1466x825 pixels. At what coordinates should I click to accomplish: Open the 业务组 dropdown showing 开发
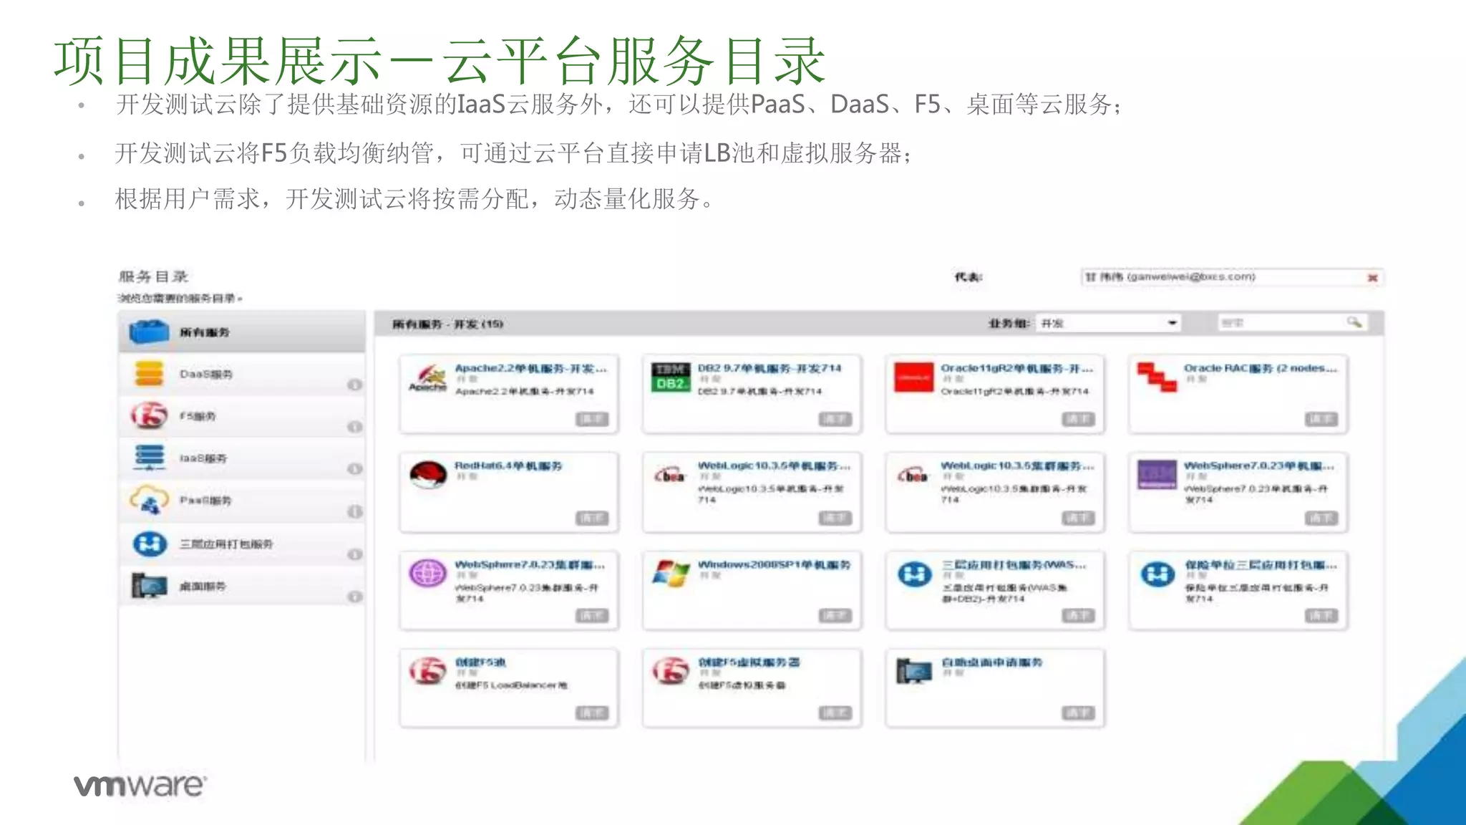click(x=1107, y=324)
